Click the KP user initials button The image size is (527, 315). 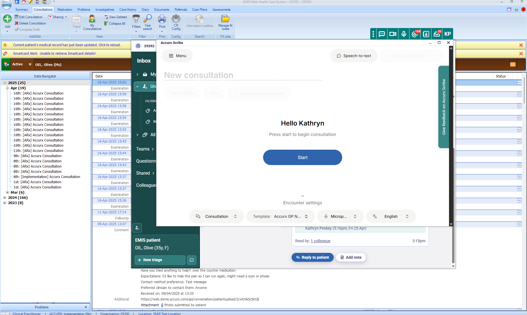[448, 34]
